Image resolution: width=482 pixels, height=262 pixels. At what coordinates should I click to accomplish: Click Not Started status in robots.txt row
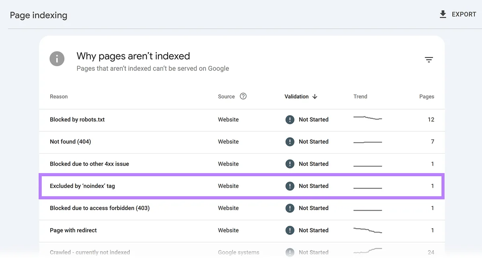(314, 120)
